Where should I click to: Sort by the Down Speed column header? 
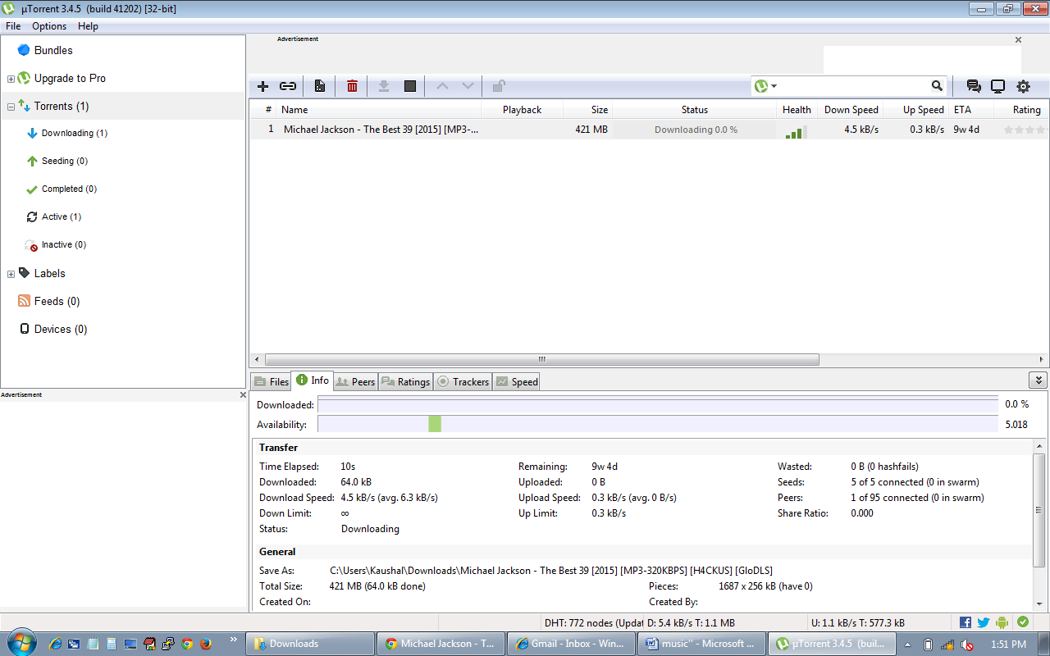pos(851,110)
